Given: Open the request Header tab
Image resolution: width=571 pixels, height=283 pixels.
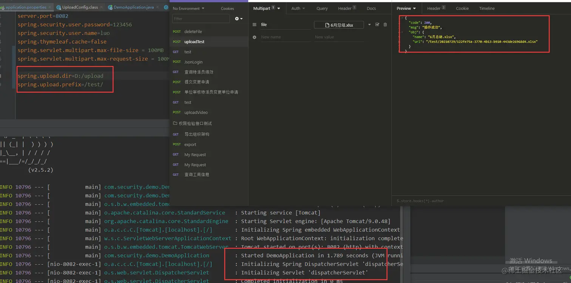Looking at the screenshot, I should click(x=347, y=8).
